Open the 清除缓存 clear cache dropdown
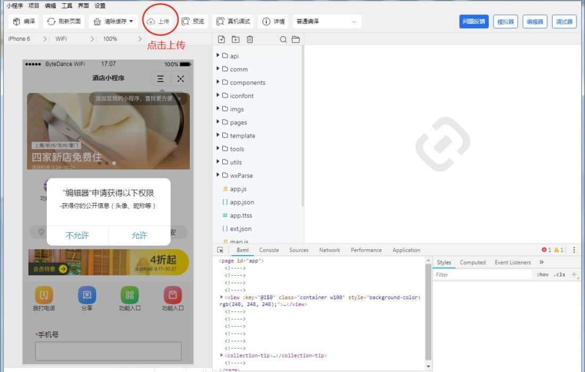Image resolution: width=585 pixels, height=372 pixels. pyautogui.click(x=113, y=21)
